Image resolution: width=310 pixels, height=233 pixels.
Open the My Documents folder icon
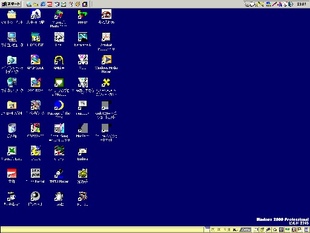pyautogui.click(x=12, y=15)
